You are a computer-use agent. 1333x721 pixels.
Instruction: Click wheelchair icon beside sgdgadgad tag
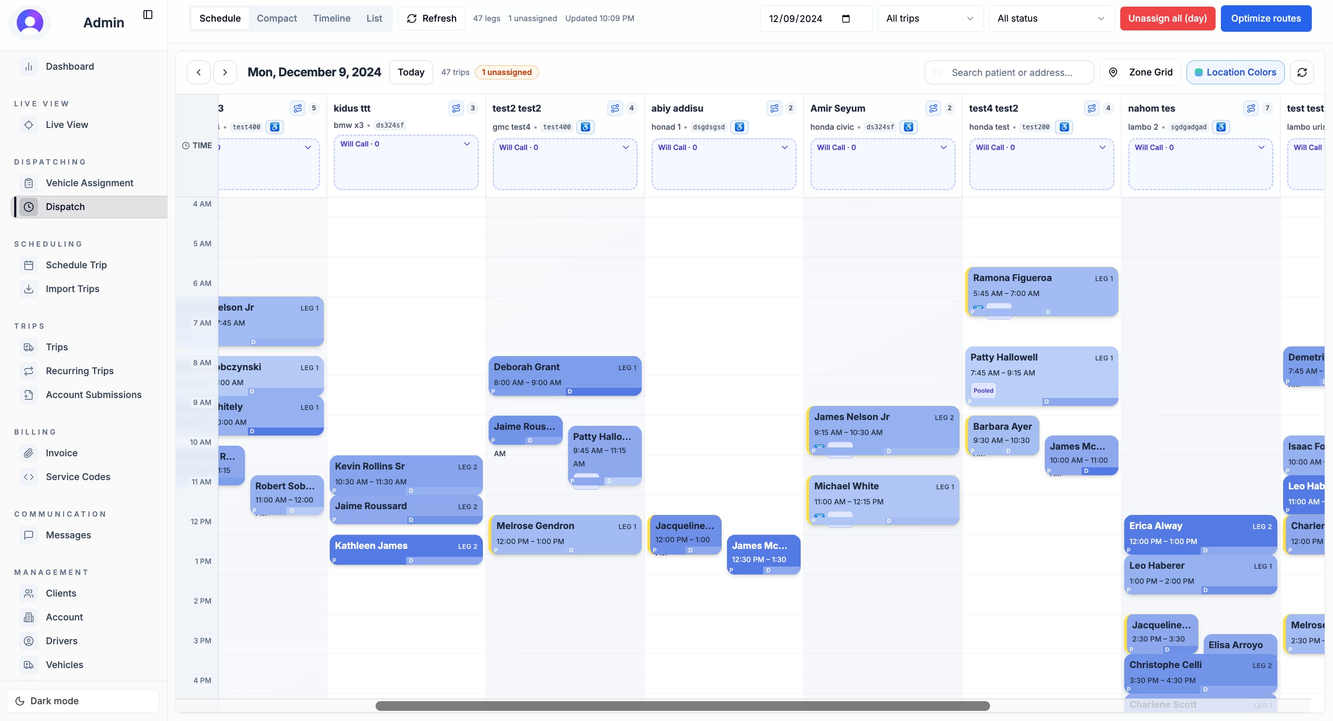click(x=1221, y=127)
